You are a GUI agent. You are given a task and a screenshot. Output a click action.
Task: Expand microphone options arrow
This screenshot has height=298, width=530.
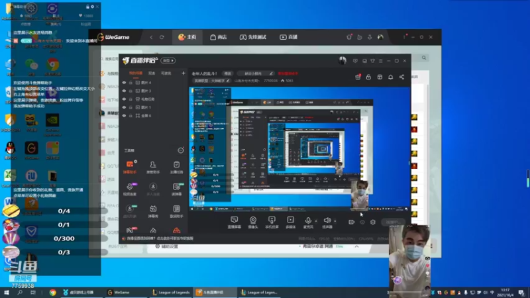coord(316,221)
